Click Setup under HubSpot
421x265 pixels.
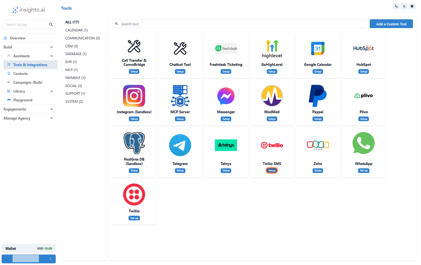(364, 72)
